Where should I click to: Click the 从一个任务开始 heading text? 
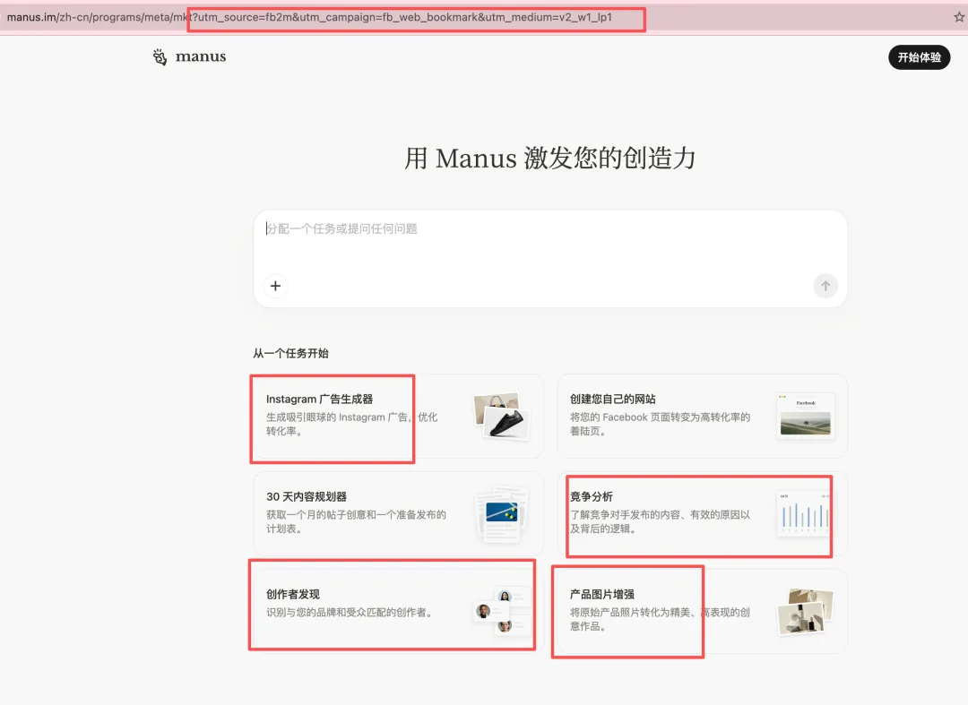coord(290,354)
